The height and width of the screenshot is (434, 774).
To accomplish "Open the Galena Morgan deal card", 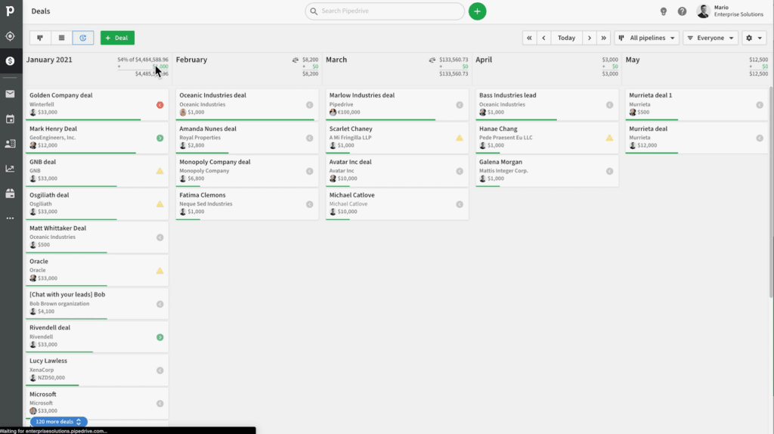I will (547, 170).
